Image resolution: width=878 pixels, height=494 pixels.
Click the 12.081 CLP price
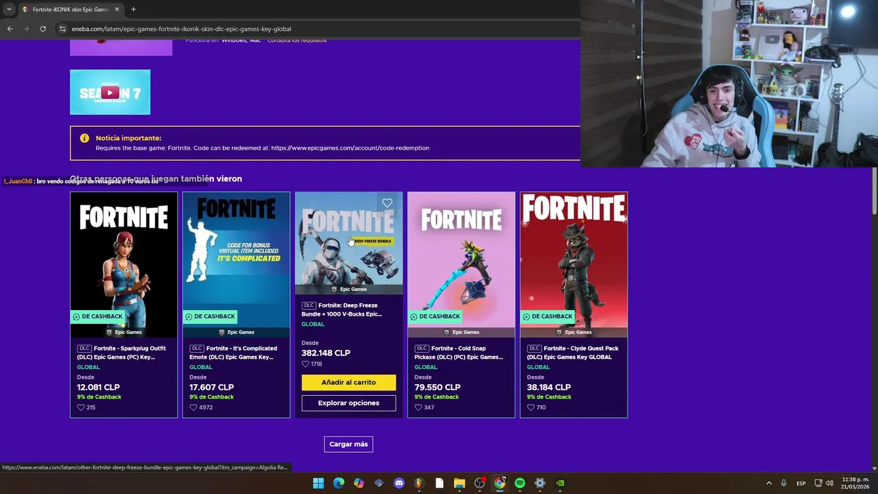[x=98, y=388]
